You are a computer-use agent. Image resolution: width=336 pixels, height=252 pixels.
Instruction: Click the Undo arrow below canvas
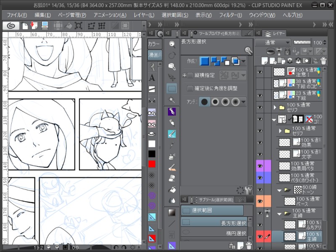point(116,247)
